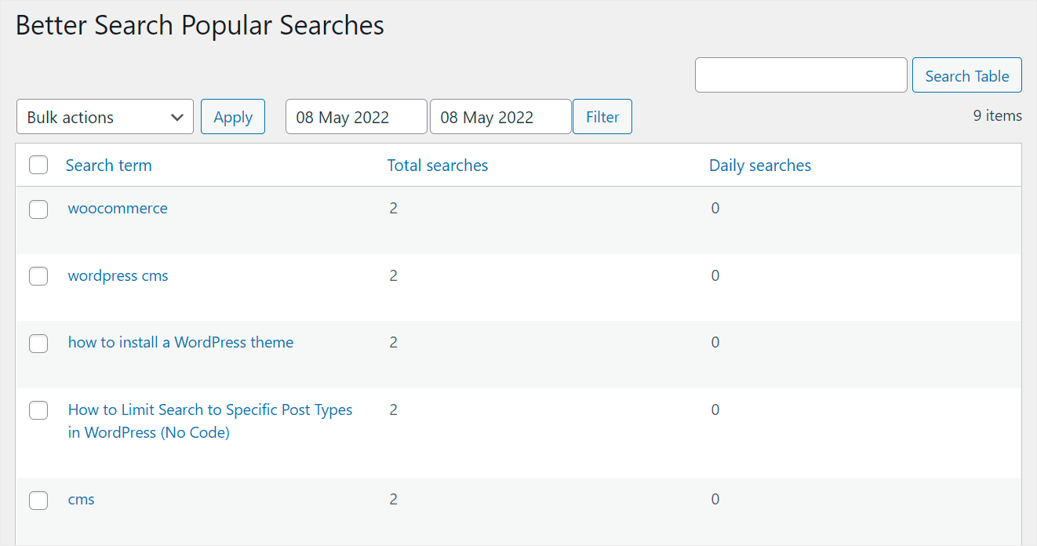The height and width of the screenshot is (546, 1037).
Task: Open the start date field 08 May 2022
Action: point(356,117)
